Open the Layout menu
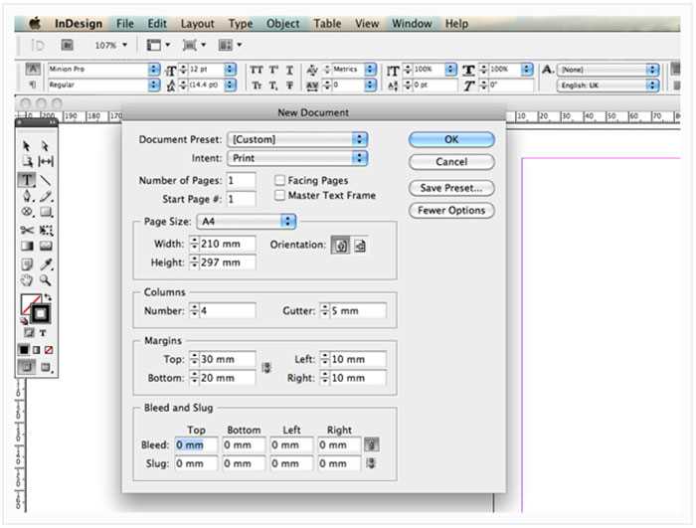 point(197,24)
